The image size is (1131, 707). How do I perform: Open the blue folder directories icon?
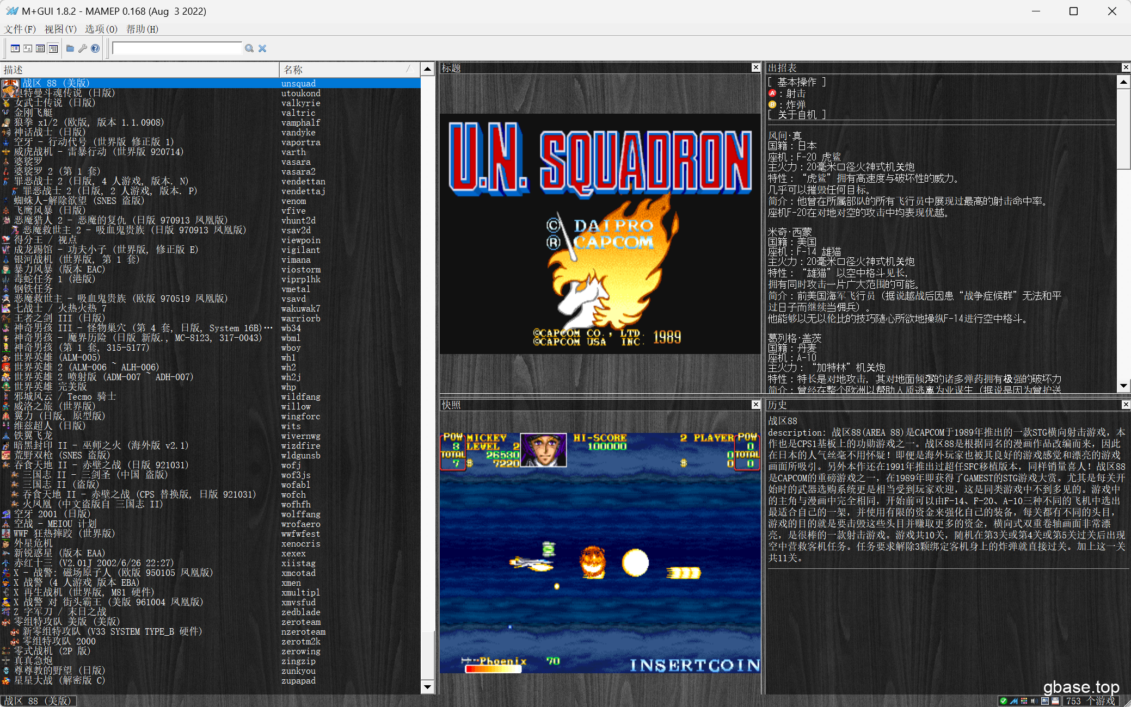tap(70, 48)
